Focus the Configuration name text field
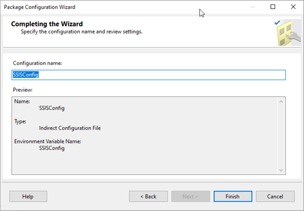Image resolution: width=304 pixels, height=211 pixels. click(x=148, y=75)
